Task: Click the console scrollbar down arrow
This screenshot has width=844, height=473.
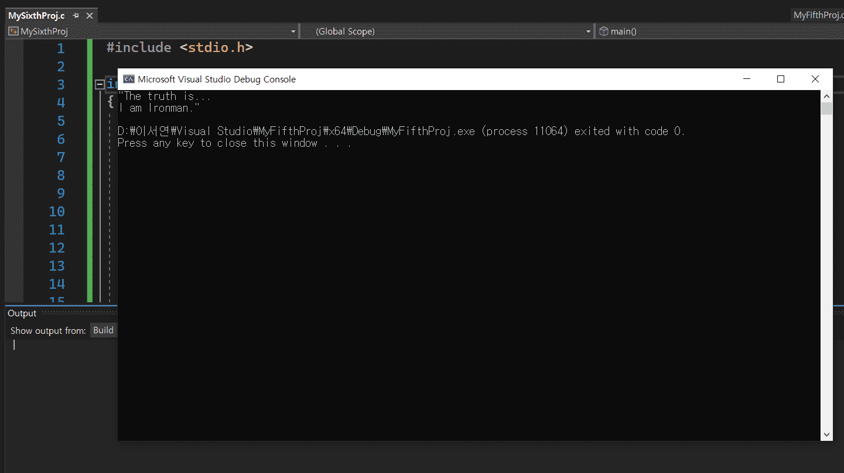Action: click(x=826, y=434)
